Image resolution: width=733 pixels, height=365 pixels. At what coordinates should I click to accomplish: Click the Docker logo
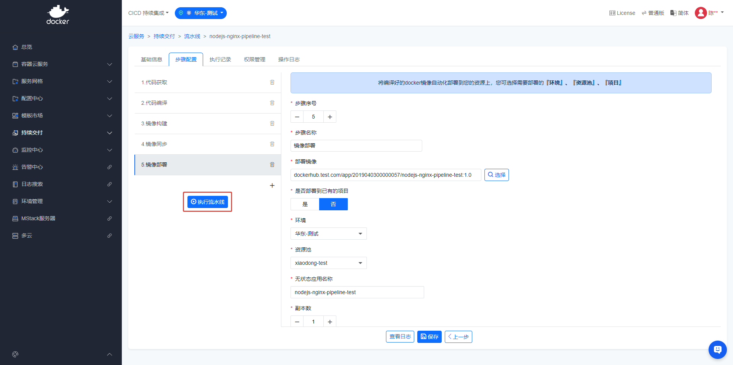coord(58,15)
